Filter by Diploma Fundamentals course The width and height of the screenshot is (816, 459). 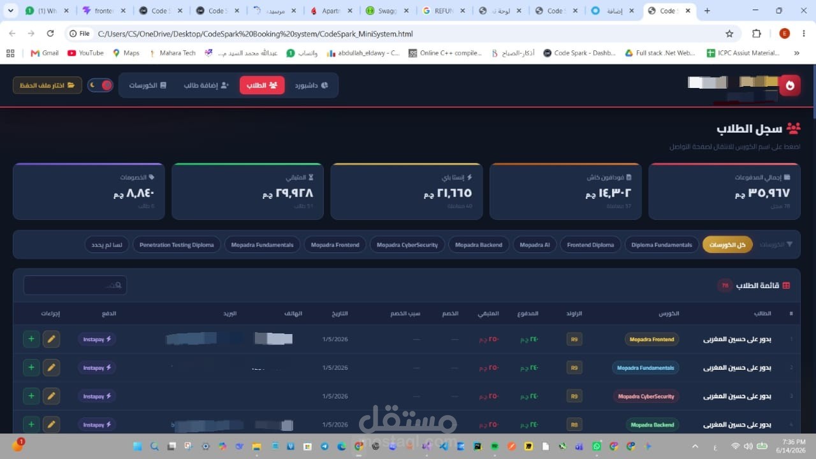662,245
